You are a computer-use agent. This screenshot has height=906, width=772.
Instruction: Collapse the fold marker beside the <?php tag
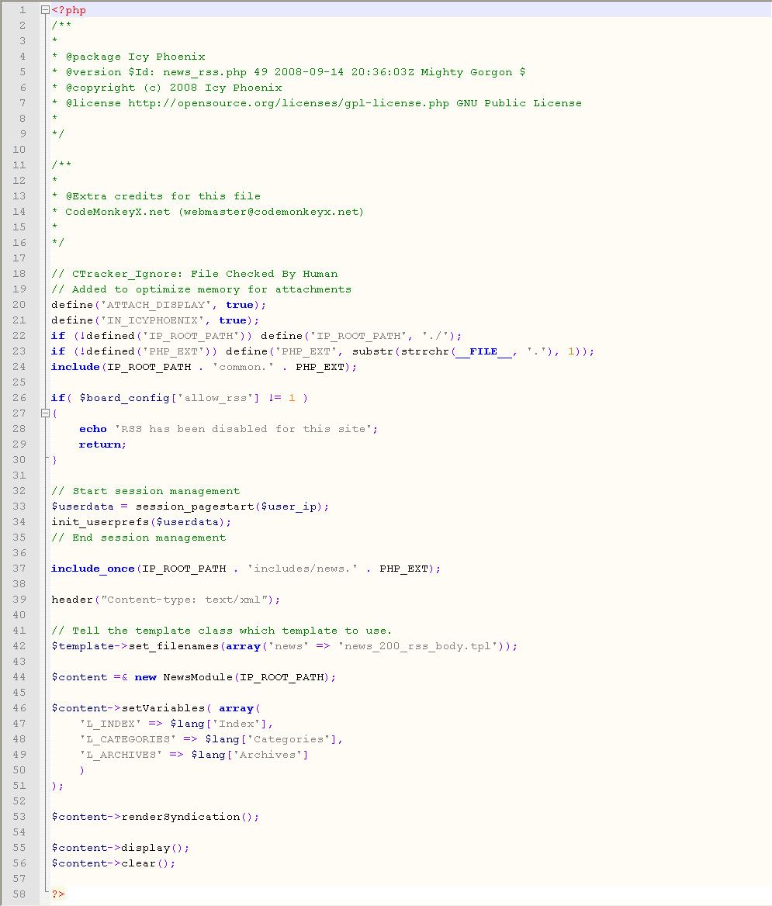point(45,10)
